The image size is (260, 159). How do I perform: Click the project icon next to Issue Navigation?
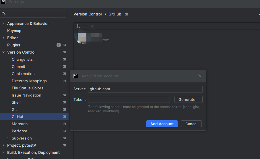point(65,95)
